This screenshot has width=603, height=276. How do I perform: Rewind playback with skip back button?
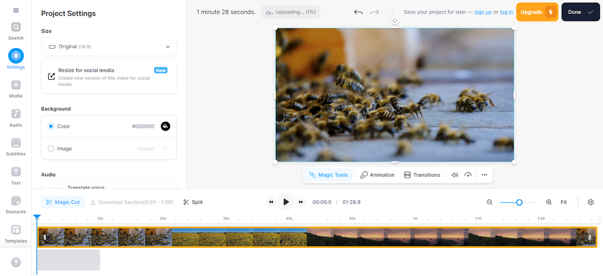[271, 202]
